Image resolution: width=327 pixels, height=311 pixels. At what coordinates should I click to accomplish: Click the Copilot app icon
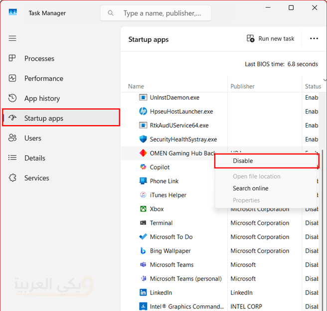point(143,167)
